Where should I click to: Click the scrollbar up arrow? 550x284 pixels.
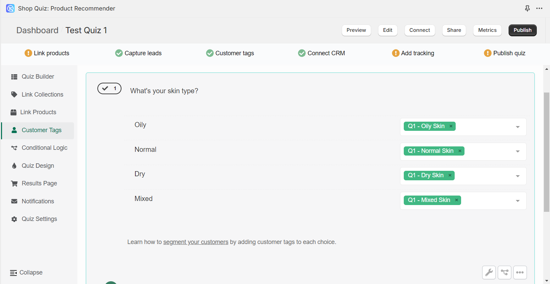click(x=547, y=69)
